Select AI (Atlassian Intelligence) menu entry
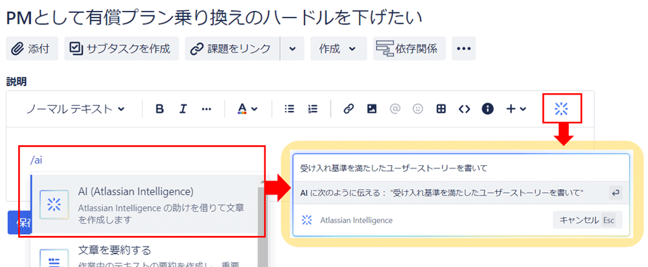 145,205
